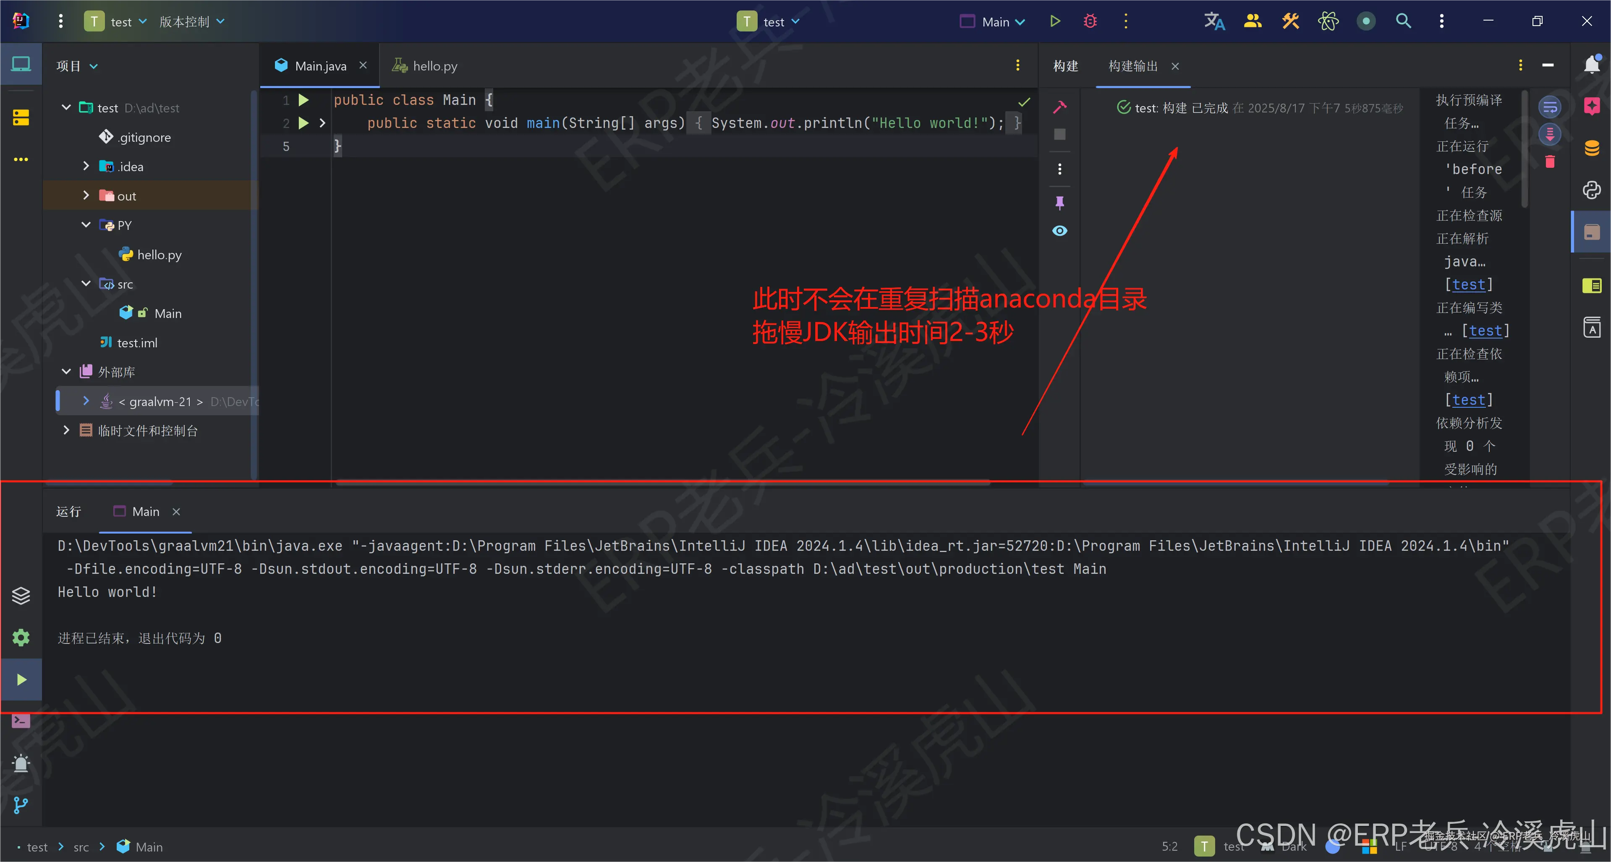Open the Terminal tool window icon
1611x862 pixels.
[x=21, y=721]
